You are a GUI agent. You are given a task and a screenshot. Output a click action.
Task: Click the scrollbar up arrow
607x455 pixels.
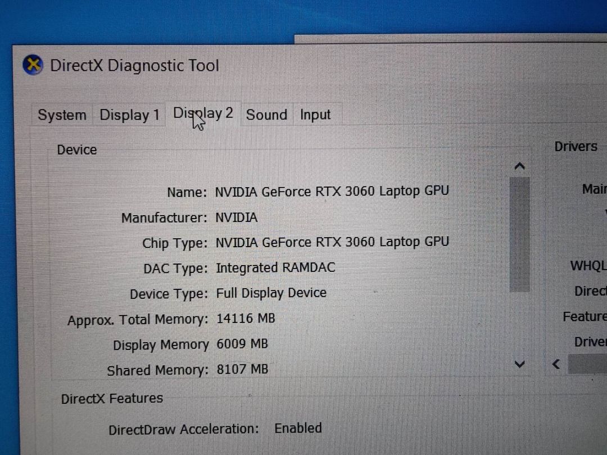(x=519, y=165)
